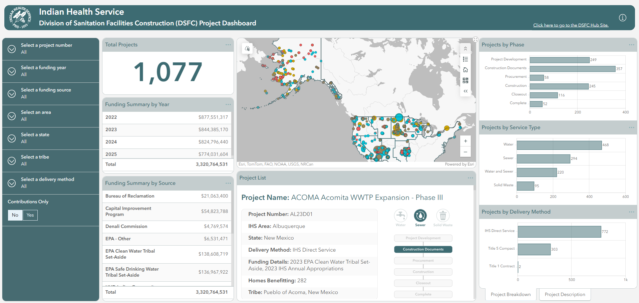Activate the map lasso select tool
The image size is (639, 303).
point(247,49)
